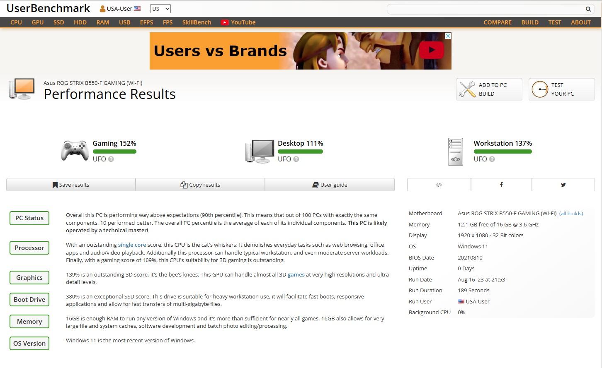Click the Gaming 152% green bar

(x=114, y=152)
